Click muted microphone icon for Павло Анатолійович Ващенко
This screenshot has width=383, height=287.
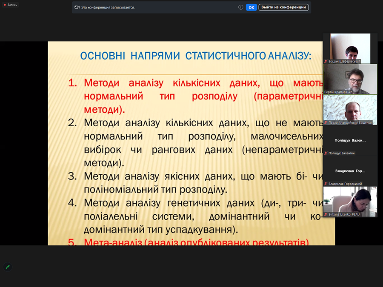(326, 122)
